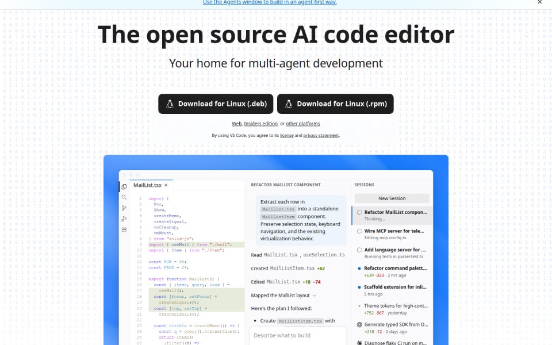Image resolution: width=552 pixels, height=345 pixels.
Task: Click the Linux penguin icon on .rpm button
Action: click(289, 104)
